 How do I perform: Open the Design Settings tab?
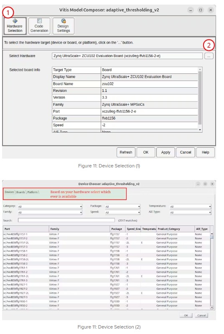[x=64, y=26]
